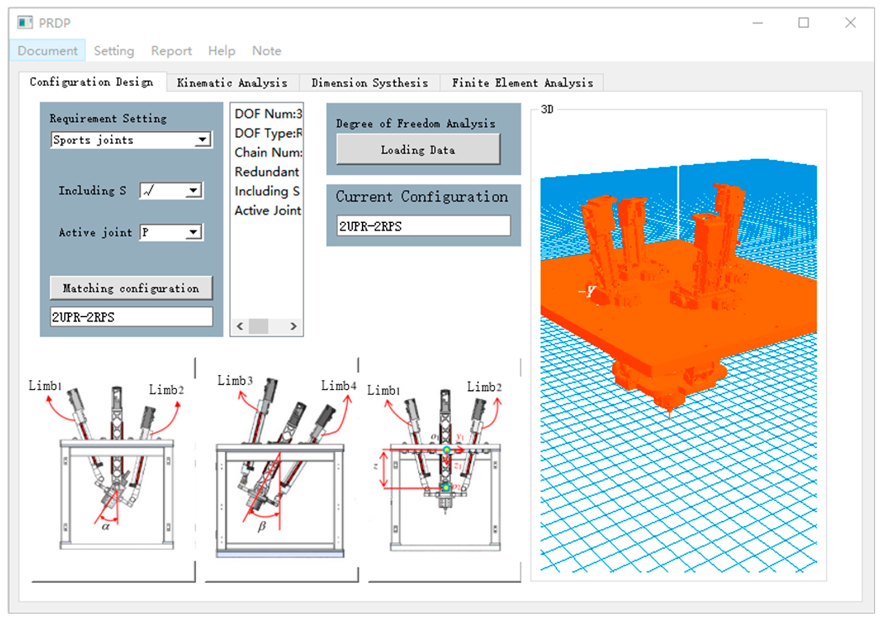Click the PRDP application icon in title bar
This screenshot has height=622, width=883.
25,23
